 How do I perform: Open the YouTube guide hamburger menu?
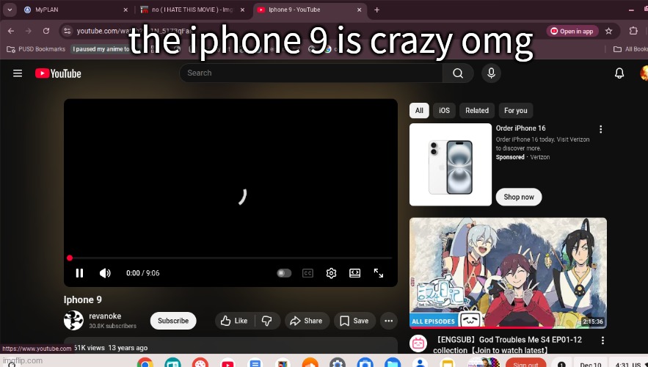[x=18, y=73]
